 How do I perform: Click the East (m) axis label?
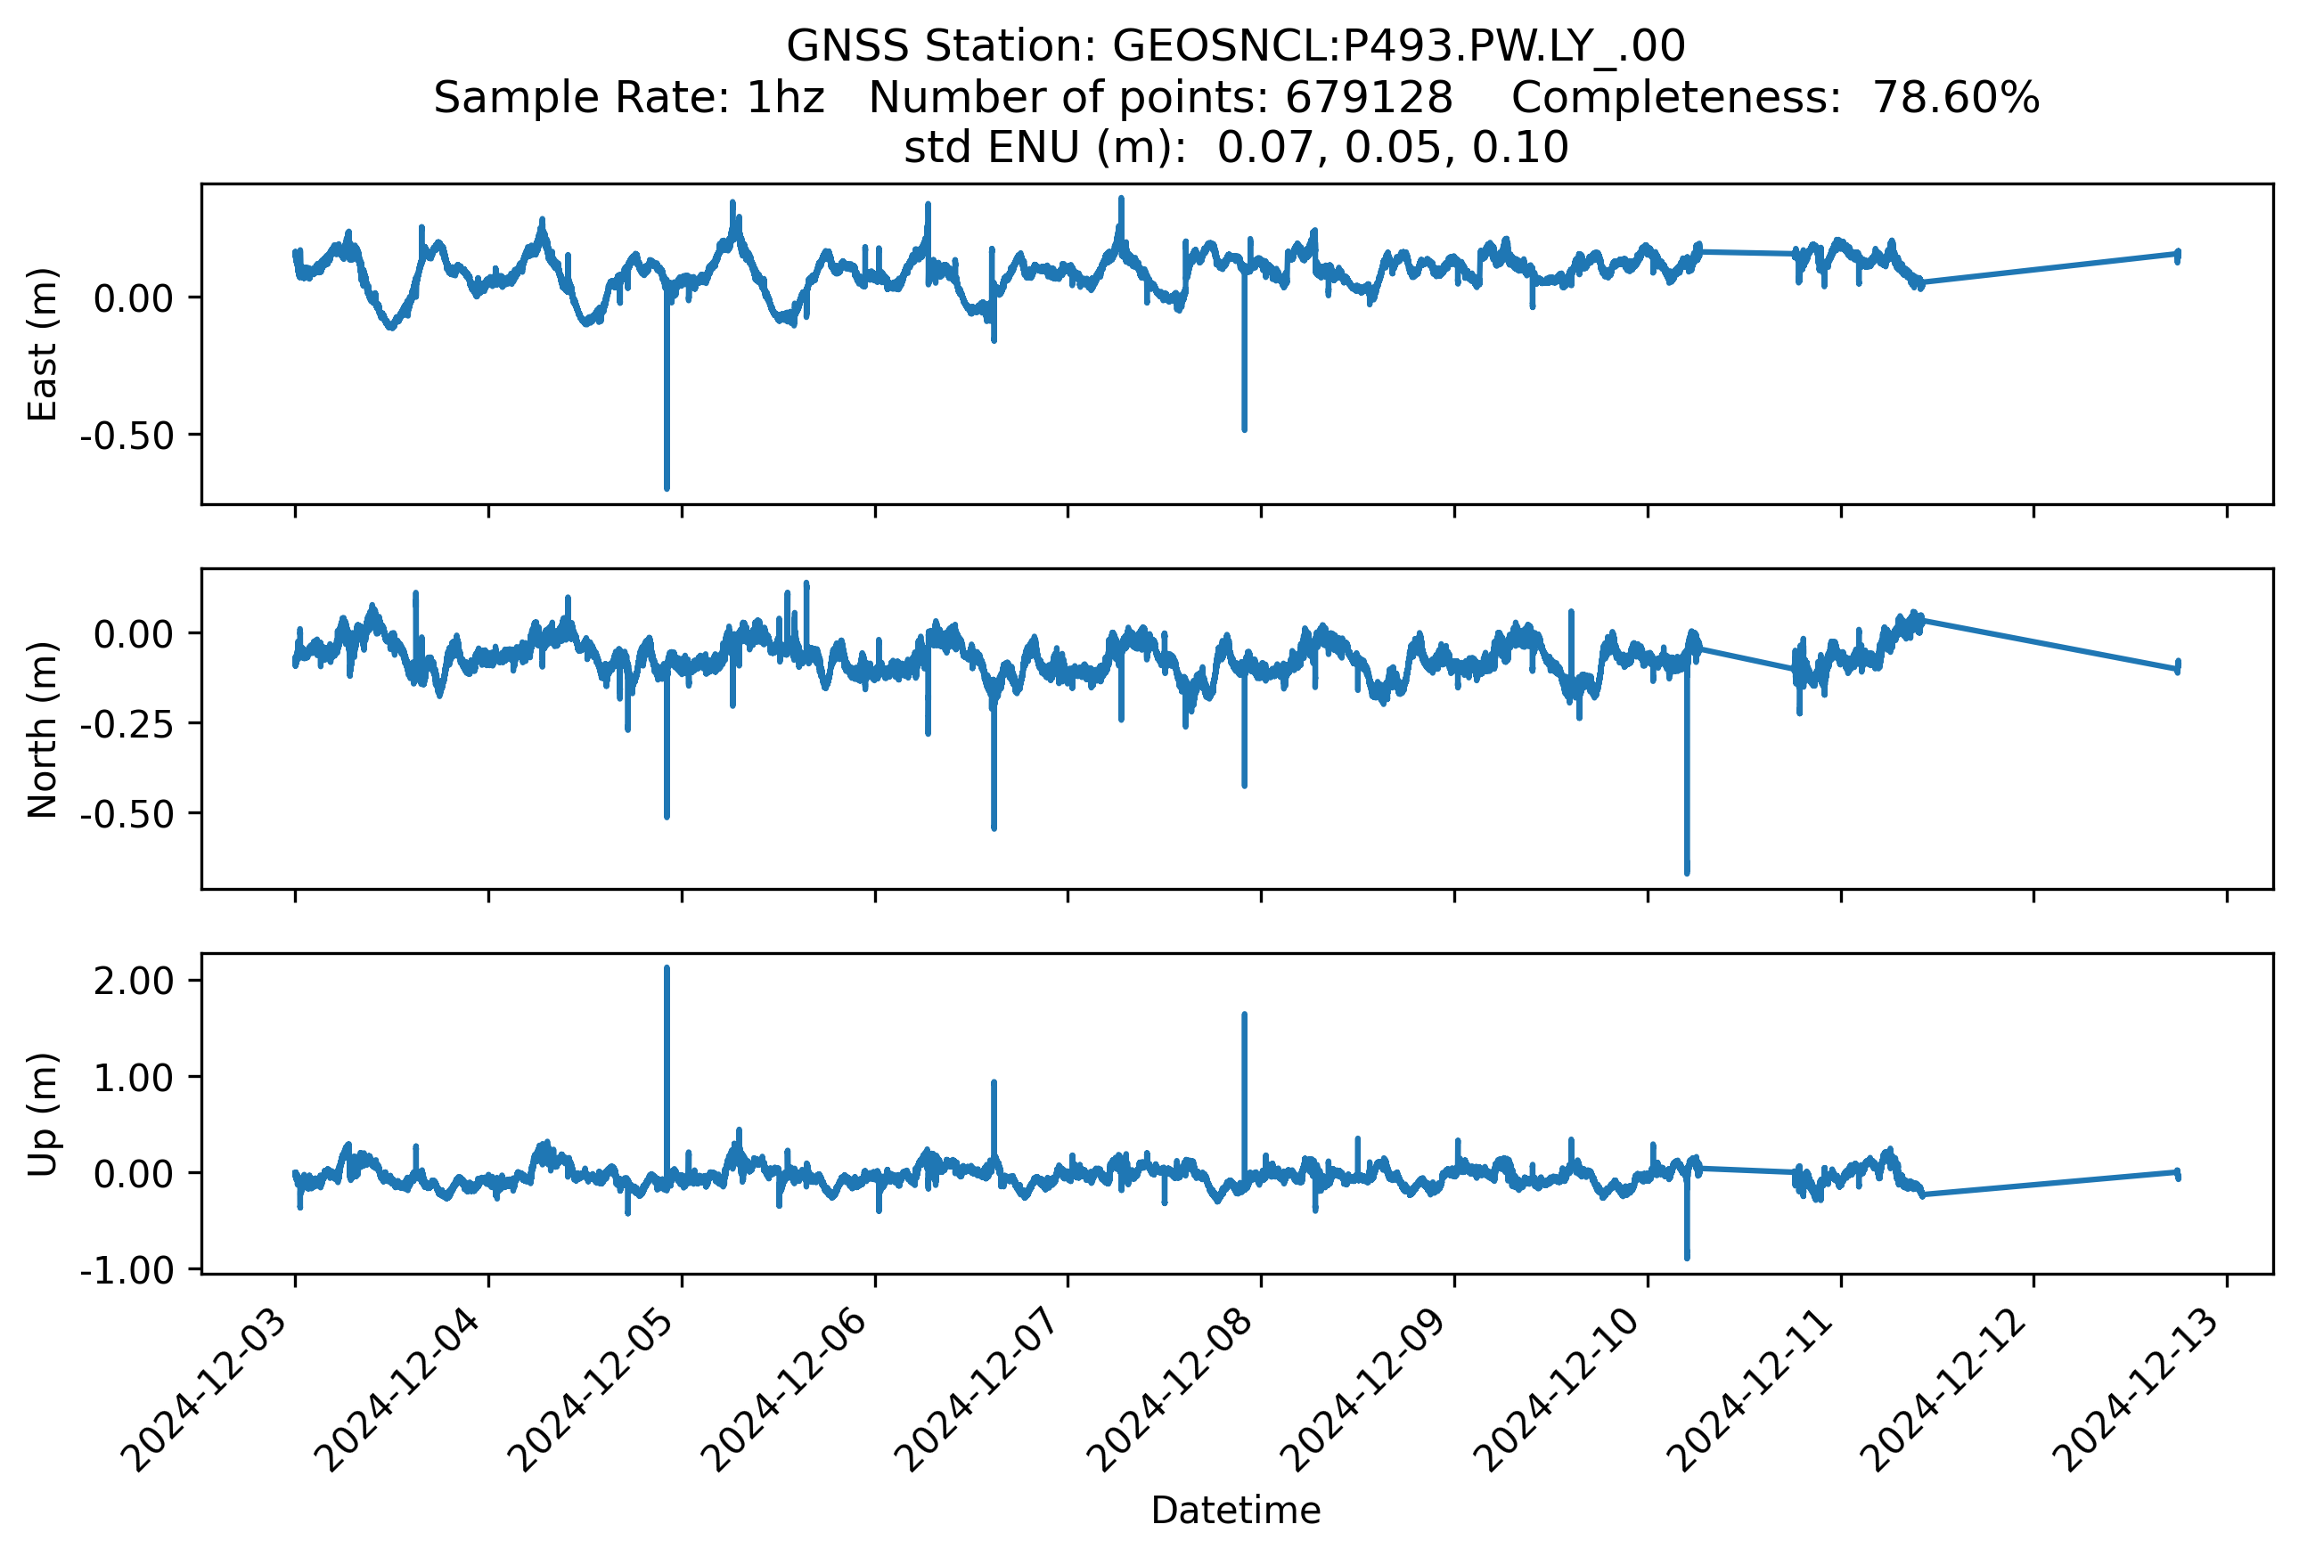43,344
